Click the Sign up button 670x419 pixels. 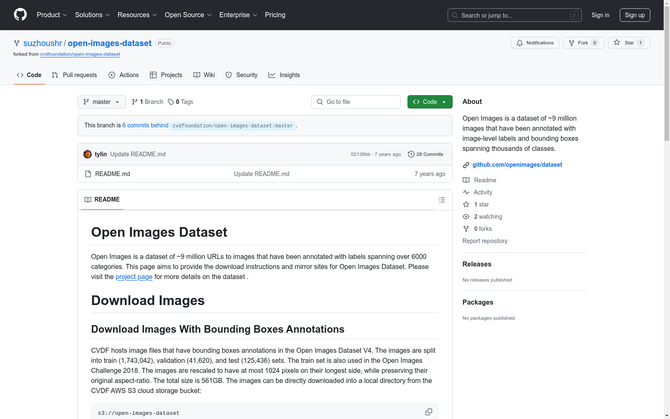634,15
